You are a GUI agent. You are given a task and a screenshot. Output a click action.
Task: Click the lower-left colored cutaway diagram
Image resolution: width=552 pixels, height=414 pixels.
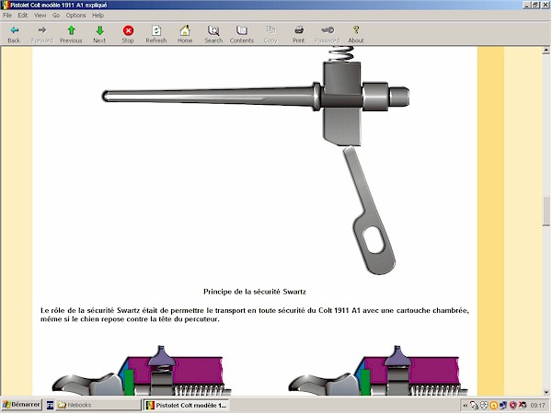coord(142,371)
